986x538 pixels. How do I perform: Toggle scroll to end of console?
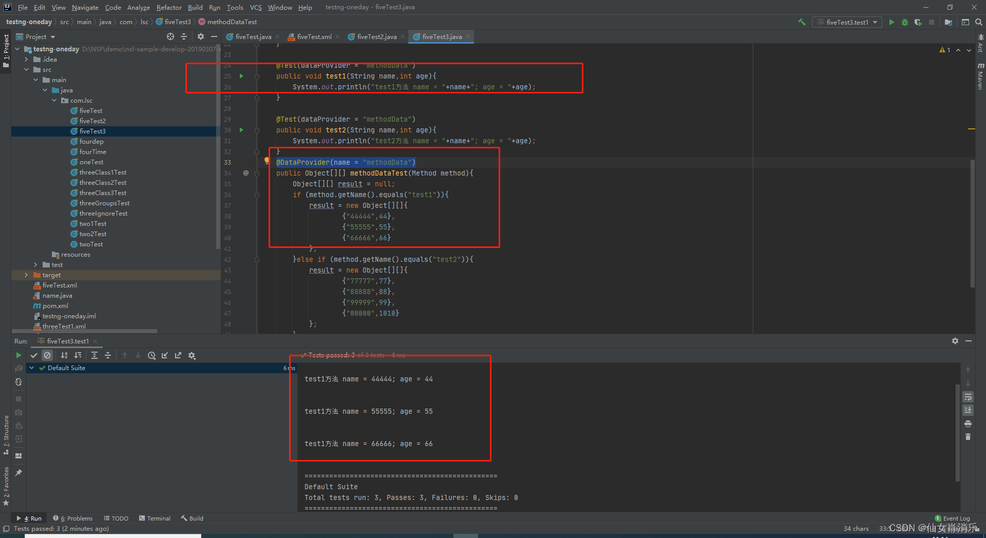[968, 410]
